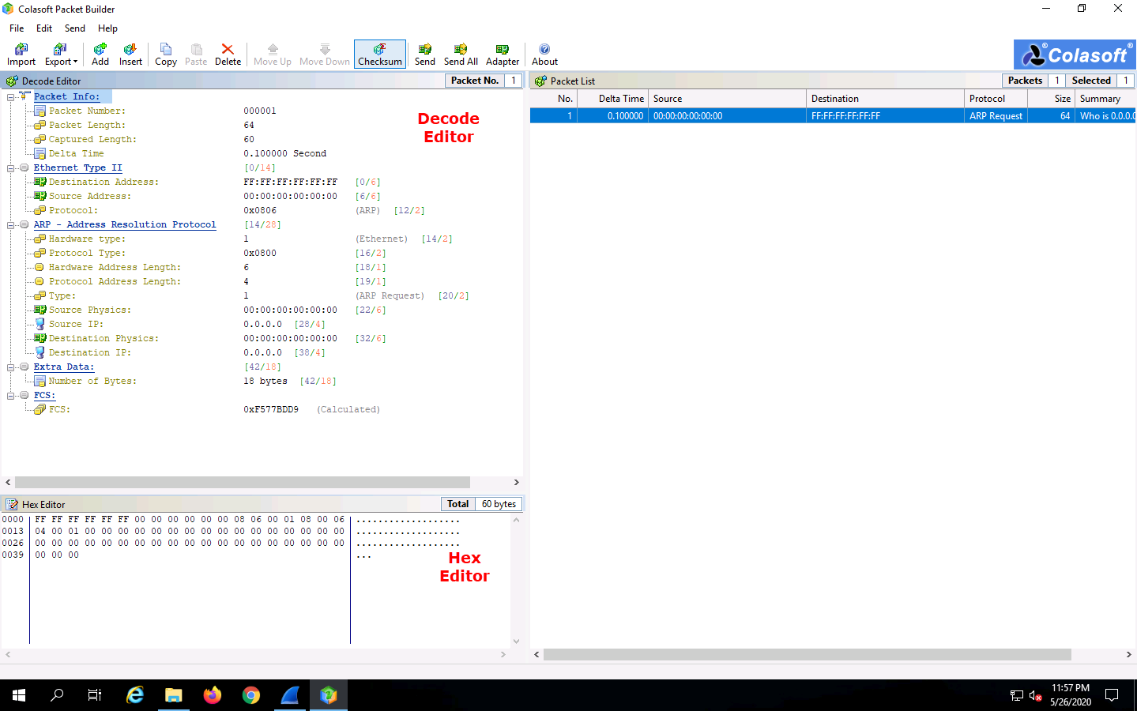
Task: Open the Help menu
Action: point(107,28)
